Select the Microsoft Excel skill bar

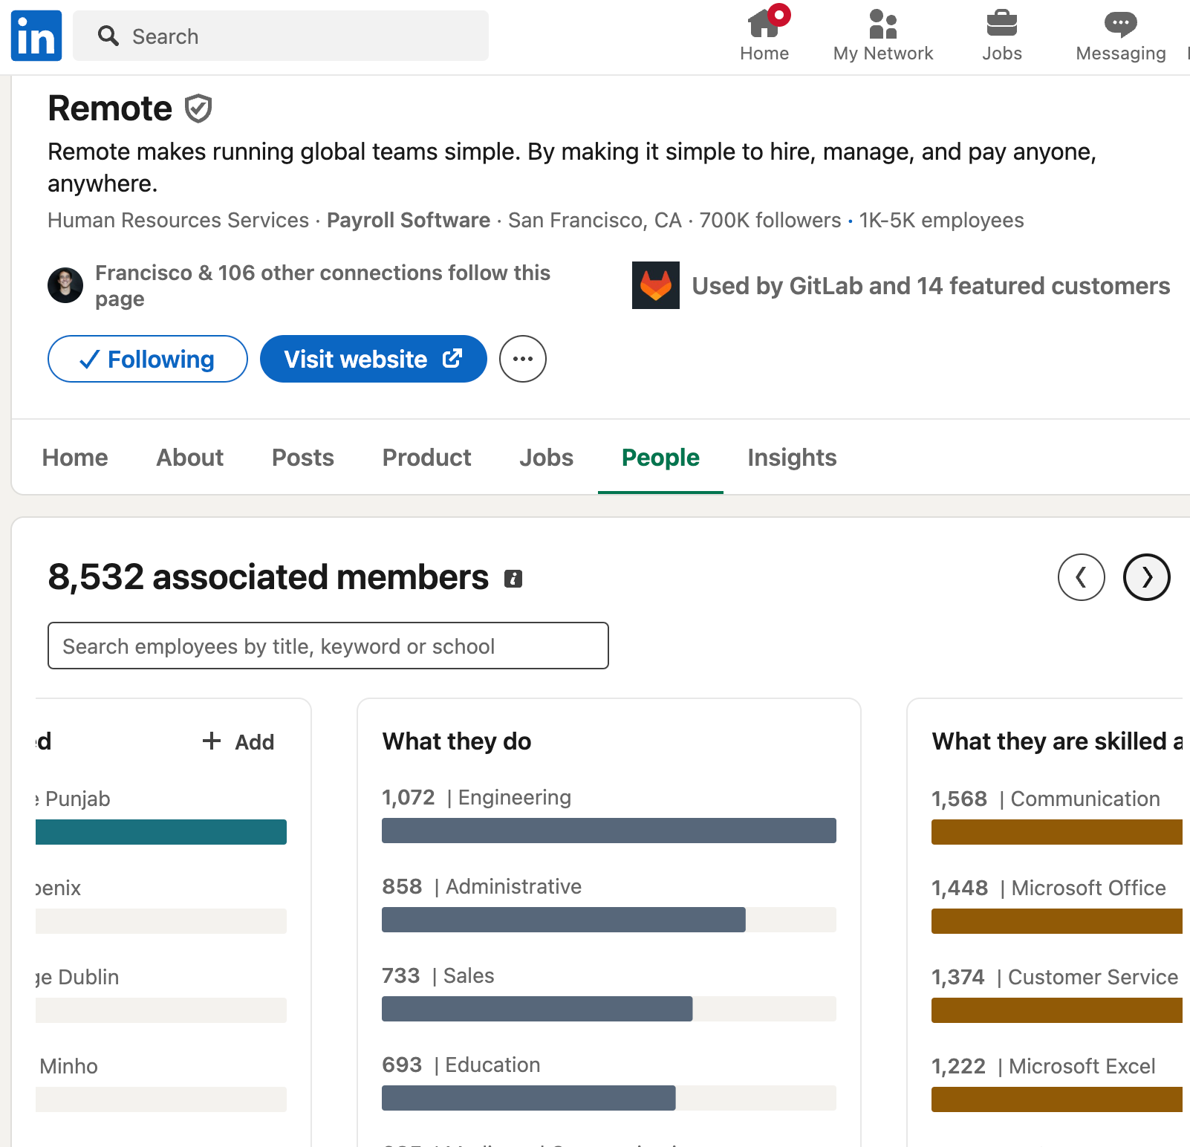(x=1057, y=1099)
